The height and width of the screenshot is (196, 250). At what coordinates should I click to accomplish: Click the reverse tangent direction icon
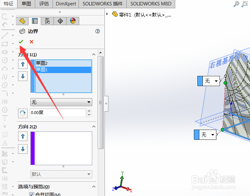(23, 113)
